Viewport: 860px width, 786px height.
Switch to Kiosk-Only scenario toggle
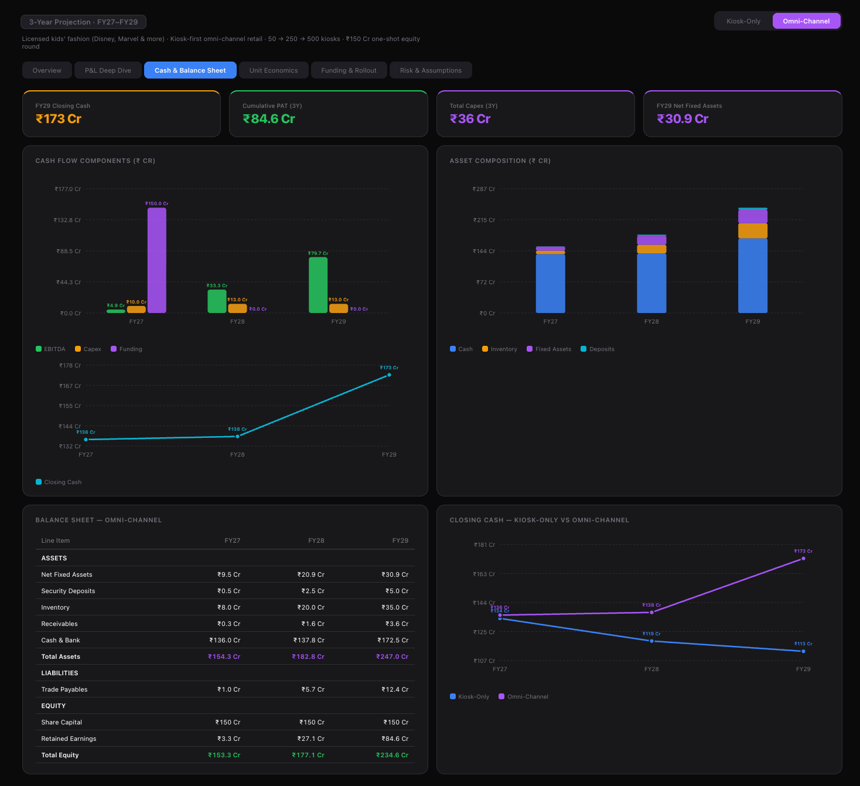743,21
